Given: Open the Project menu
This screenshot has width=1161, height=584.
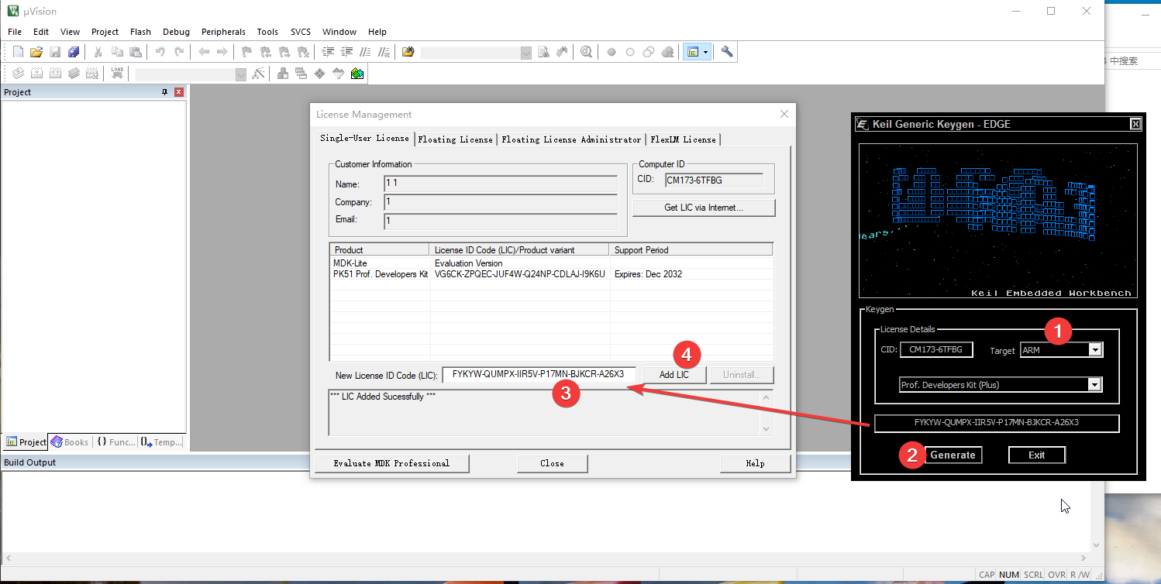Looking at the screenshot, I should tap(105, 32).
